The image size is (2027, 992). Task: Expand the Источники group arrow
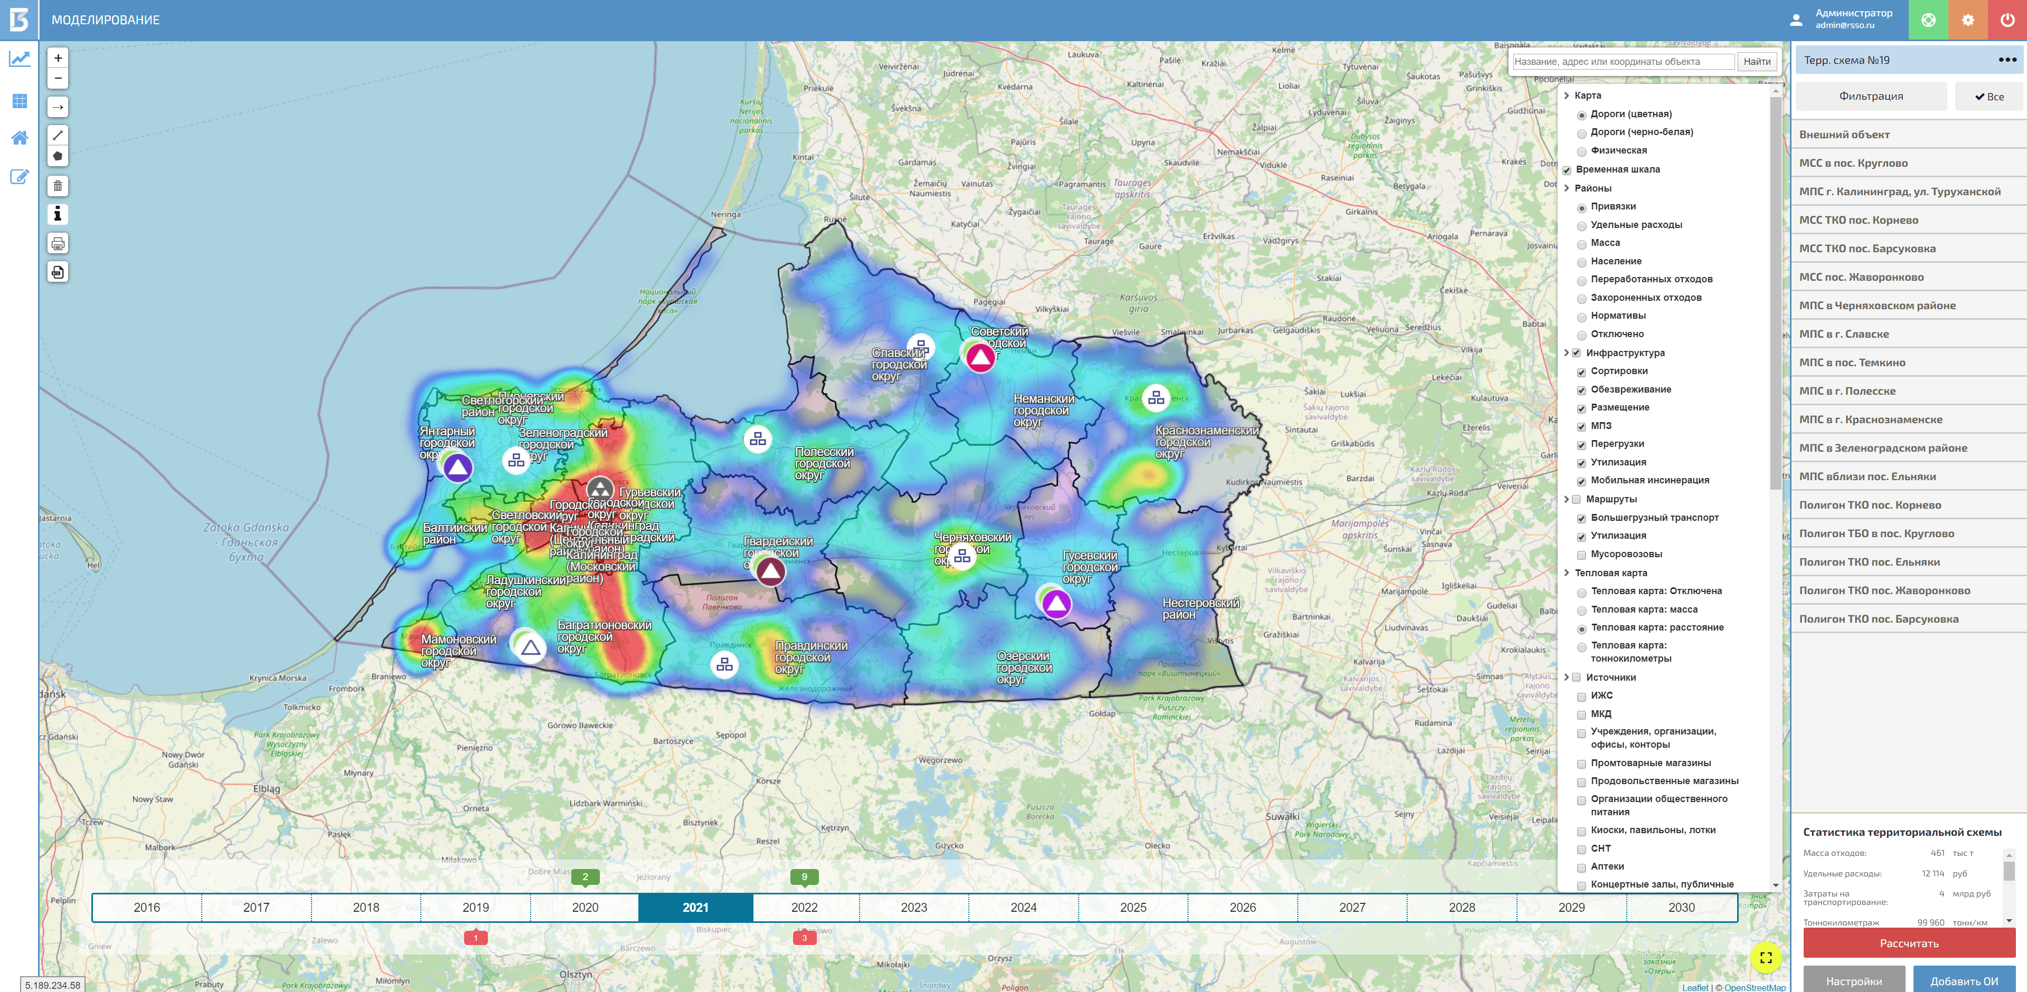(x=1567, y=678)
